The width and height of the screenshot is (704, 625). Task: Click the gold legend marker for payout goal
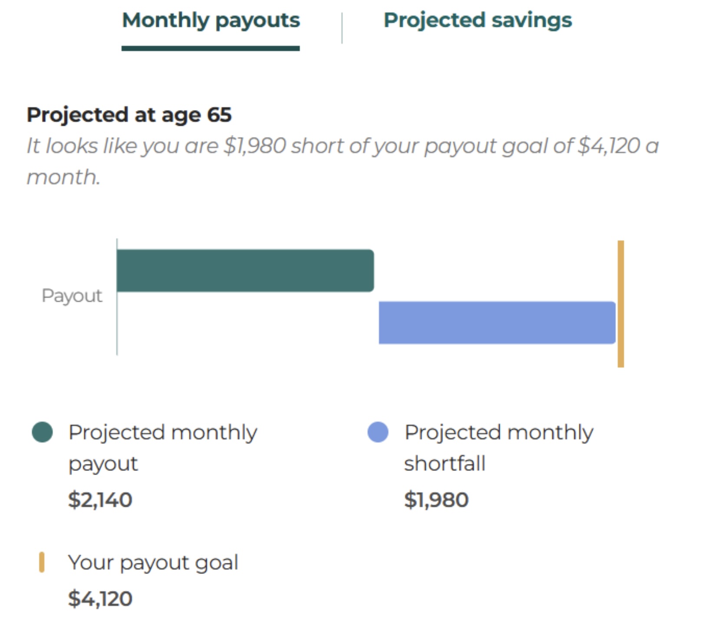(42, 562)
